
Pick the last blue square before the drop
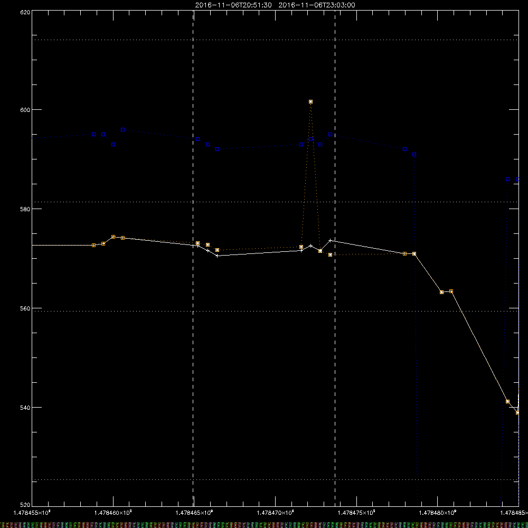click(414, 155)
